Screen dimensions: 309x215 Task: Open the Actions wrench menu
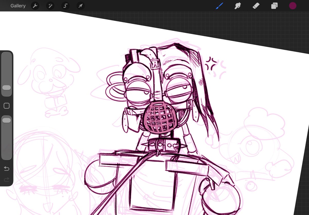click(x=35, y=6)
